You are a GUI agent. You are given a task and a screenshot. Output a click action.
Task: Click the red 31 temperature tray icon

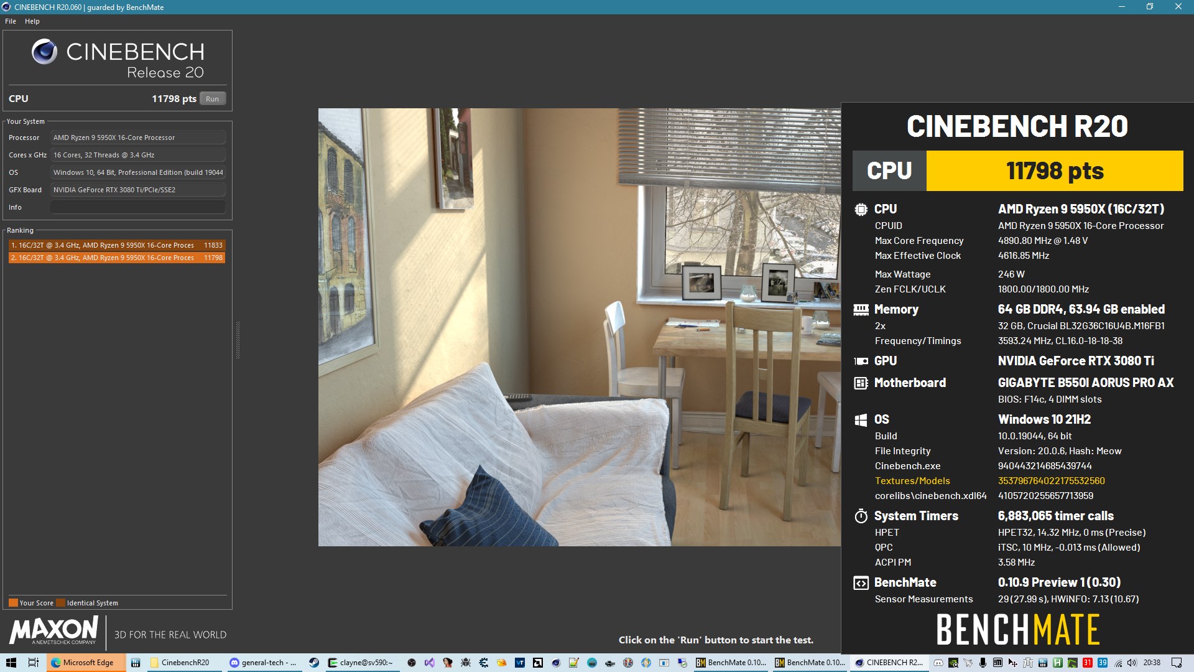(x=1088, y=663)
